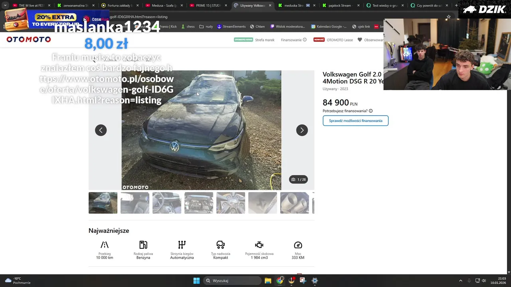Open Kalendarz Google bookmark
The height and width of the screenshot is (287, 511).
point(329,26)
